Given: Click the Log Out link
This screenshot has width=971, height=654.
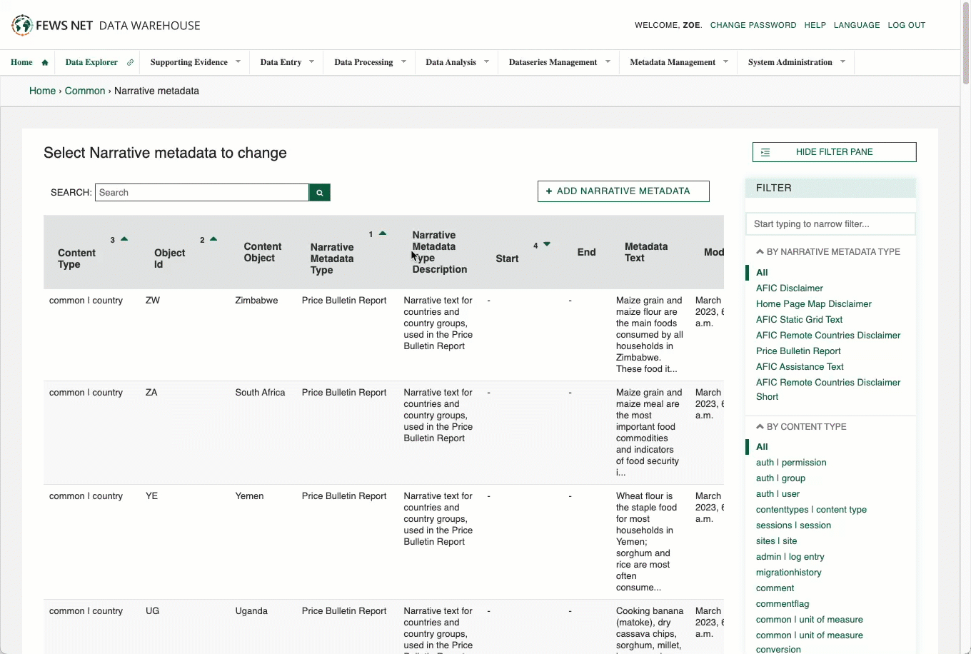Looking at the screenshot, I should [x=906, y=25].
